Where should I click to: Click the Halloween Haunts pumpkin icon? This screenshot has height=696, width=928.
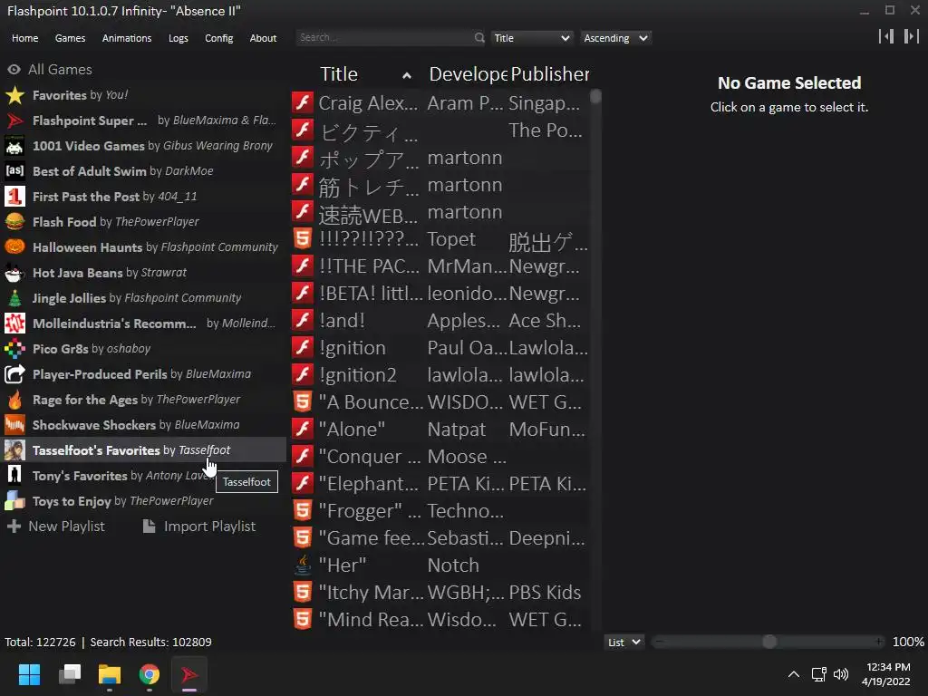pyautogui.click(x=14, y=246)
